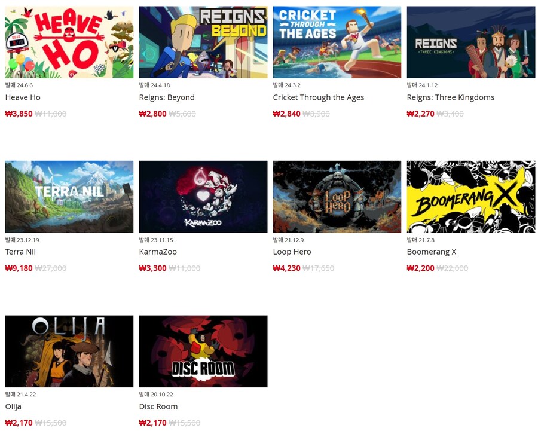Click Terra Nil sale price ₩9,180
This screenshot has width=538, height=431.
coord(19,268)
